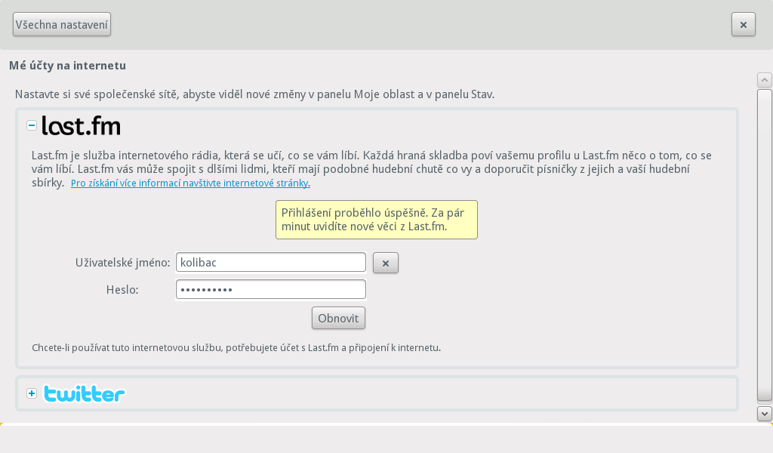Clear the username with the X button
Screen dimensions: 773x453
(386, 263)
